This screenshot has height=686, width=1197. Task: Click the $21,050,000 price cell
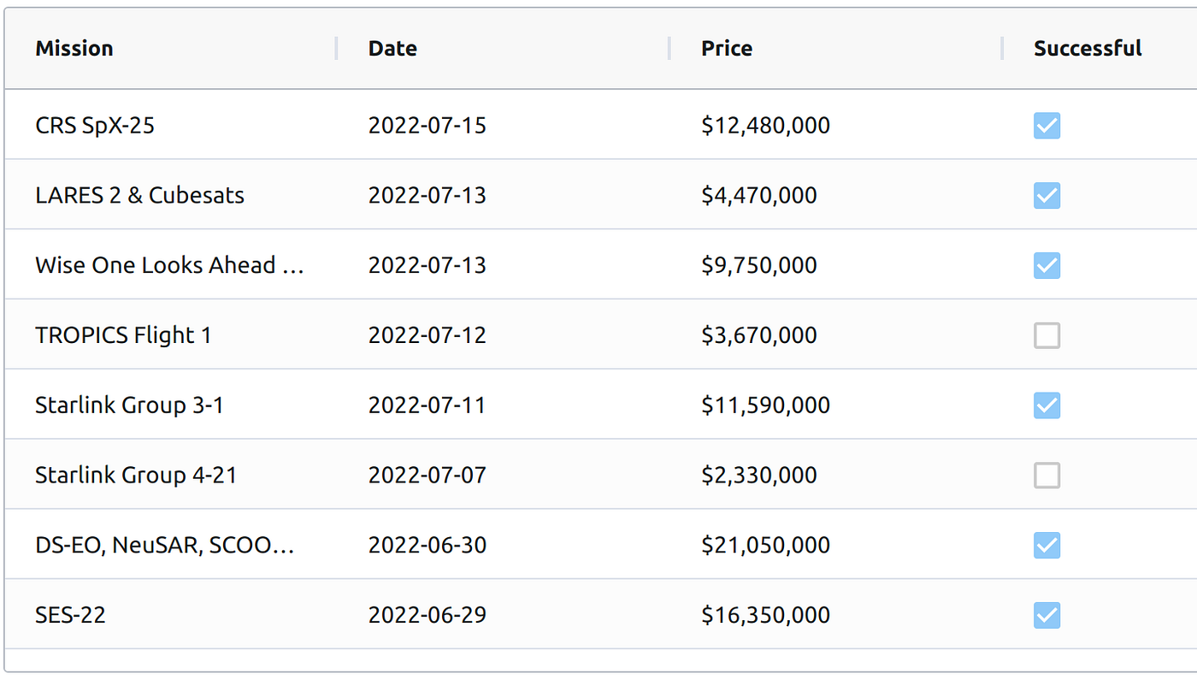[x=765, y=545]
